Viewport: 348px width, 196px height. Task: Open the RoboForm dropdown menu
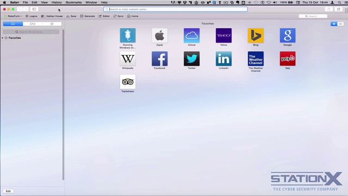pyautogui.click(x=13, y=16)
